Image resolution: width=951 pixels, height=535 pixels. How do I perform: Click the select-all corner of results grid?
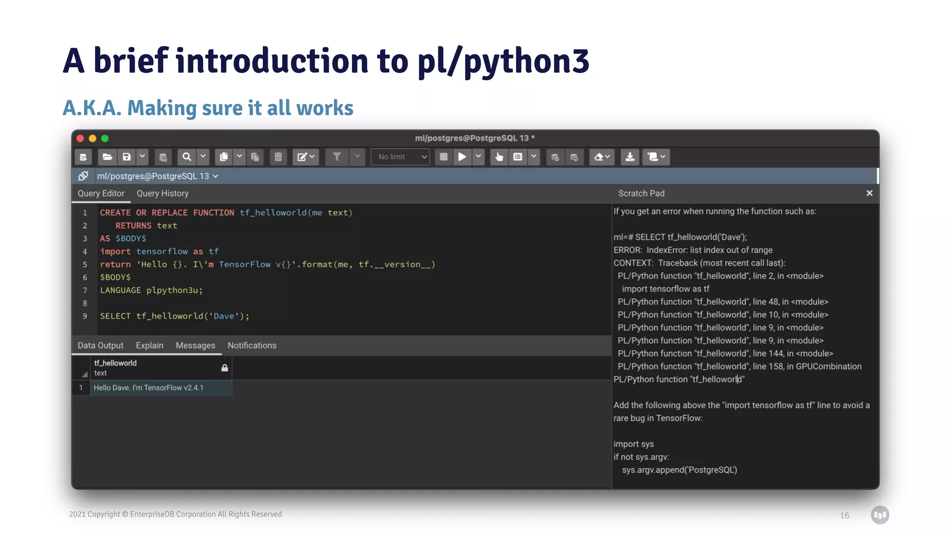[81, 368]
